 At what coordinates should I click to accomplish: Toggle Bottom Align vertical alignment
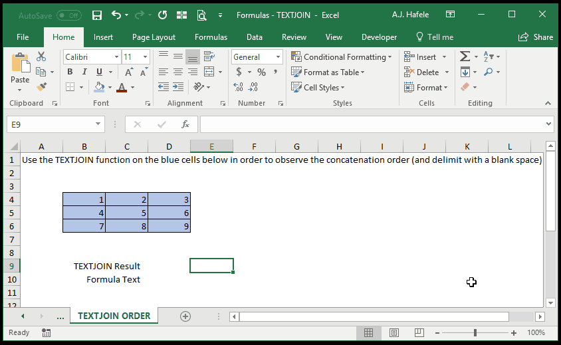[193, 57]
